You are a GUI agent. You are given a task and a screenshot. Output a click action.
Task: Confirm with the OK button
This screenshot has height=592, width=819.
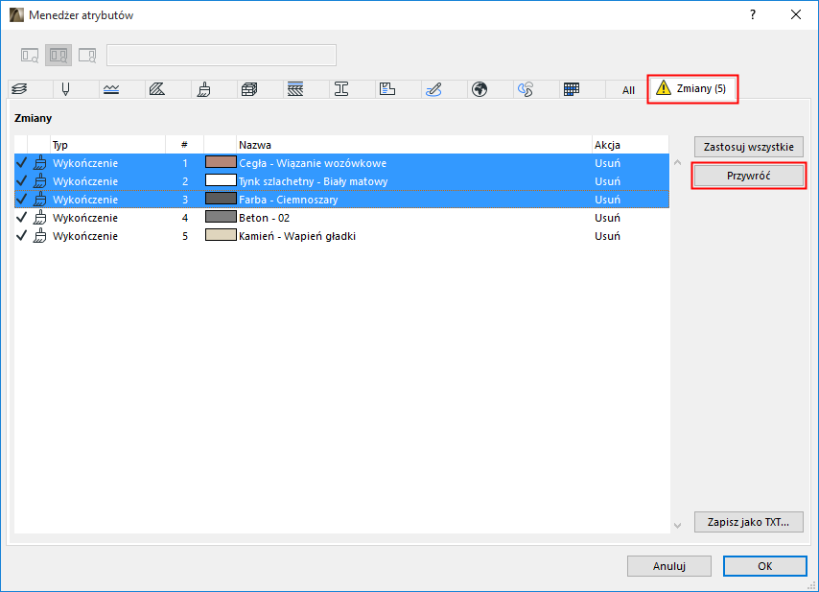764,566
